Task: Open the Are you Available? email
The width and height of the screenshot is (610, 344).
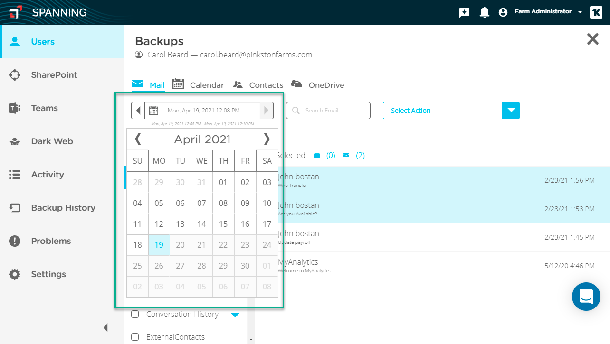Action: pos(432,209)
